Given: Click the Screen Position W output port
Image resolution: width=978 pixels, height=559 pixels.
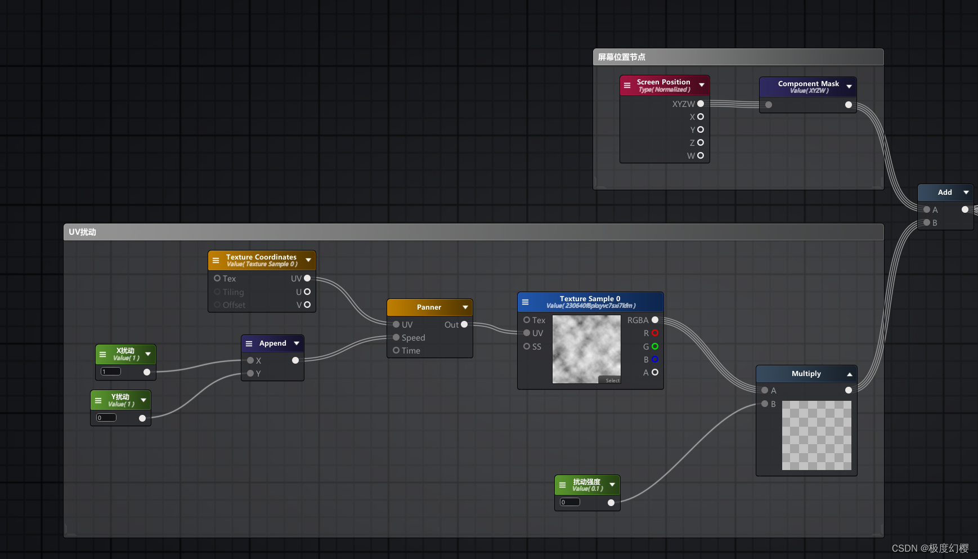Looking at the screenshot, I should pos(701,155).
